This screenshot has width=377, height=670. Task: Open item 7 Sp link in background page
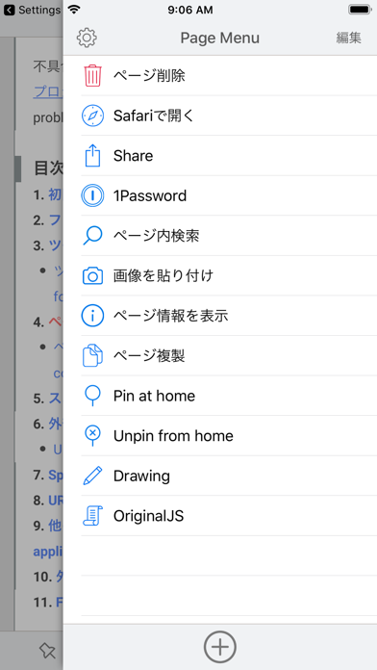[56, 475]
